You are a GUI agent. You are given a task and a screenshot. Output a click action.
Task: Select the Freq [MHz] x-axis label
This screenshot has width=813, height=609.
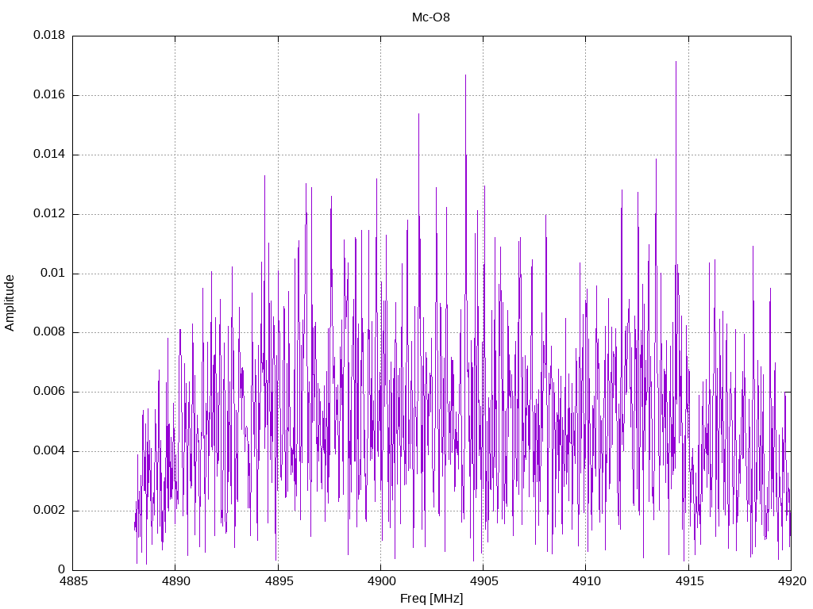(x=431, y=599)
